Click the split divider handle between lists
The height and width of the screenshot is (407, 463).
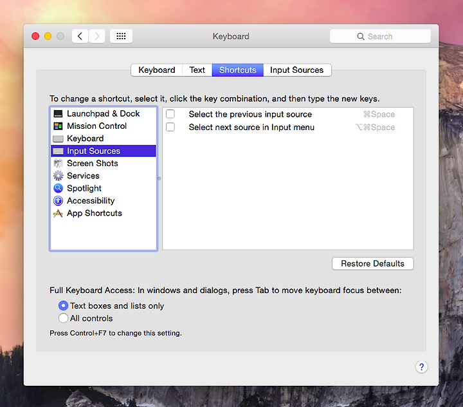(159, 178)
